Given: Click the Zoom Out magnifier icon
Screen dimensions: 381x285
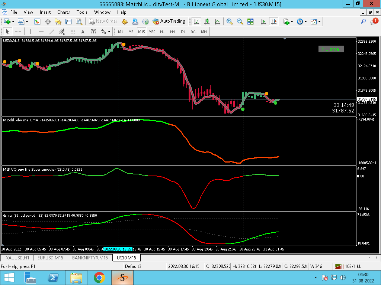Looking at the screenshot, I should pyautogui.click(x=240, y=22).
